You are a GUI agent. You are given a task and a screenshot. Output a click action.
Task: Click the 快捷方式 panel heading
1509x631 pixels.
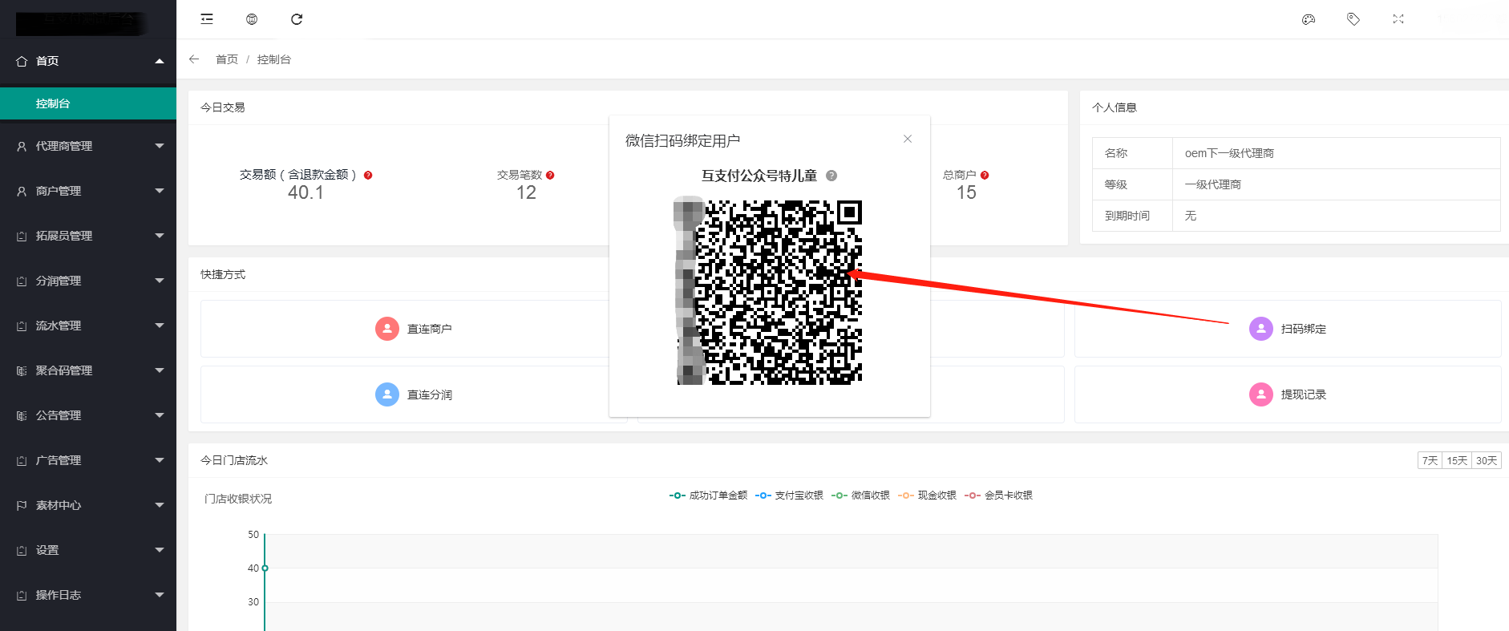223,274
